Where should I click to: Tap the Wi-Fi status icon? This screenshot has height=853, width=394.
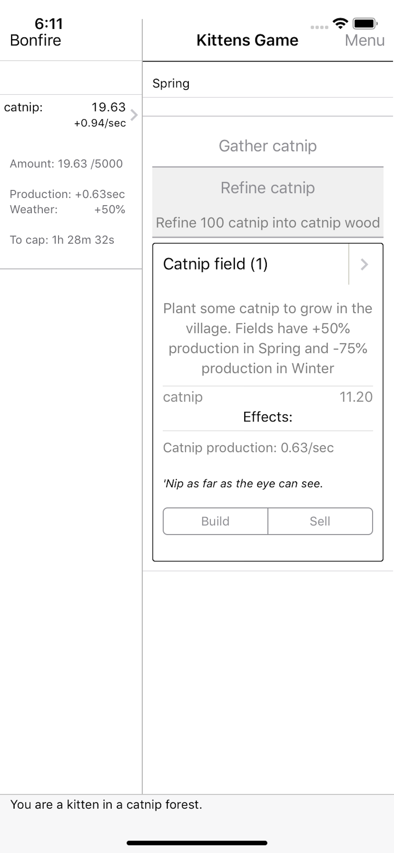click(340, 23)
